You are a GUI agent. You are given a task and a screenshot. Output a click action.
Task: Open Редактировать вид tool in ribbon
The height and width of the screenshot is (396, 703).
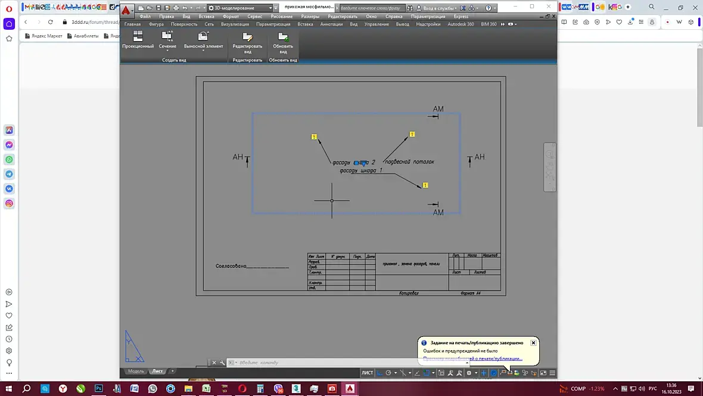coord(247,42)
